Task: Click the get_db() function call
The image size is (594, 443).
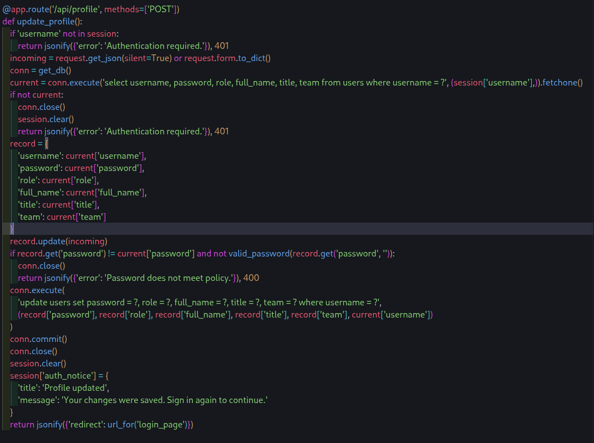Action: pyautogui.click(x=54, y=71)
